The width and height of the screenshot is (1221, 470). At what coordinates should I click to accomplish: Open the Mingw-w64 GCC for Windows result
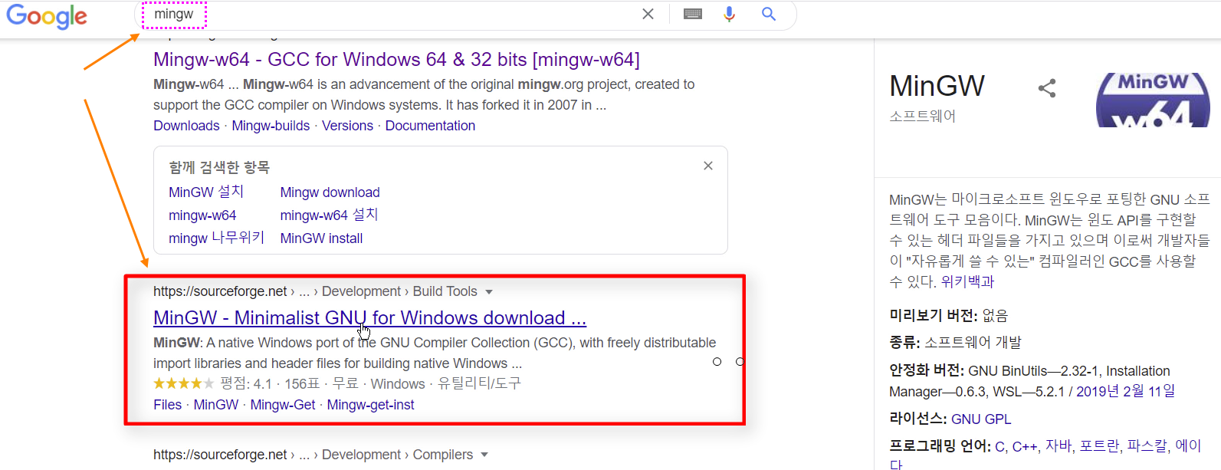click(x=396, y=60)
